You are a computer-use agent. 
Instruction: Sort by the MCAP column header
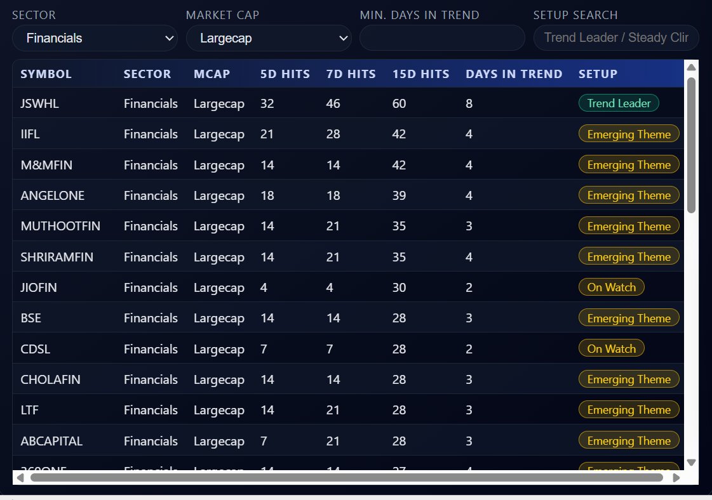pos(212,74)
